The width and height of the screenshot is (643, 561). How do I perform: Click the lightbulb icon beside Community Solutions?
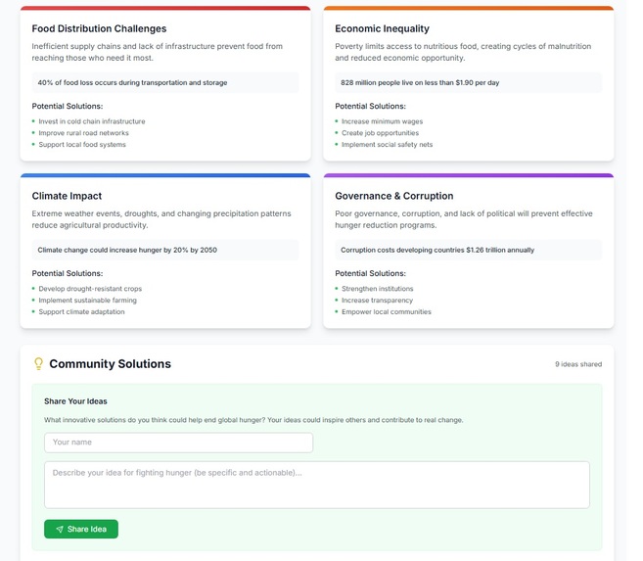(38, 364)
